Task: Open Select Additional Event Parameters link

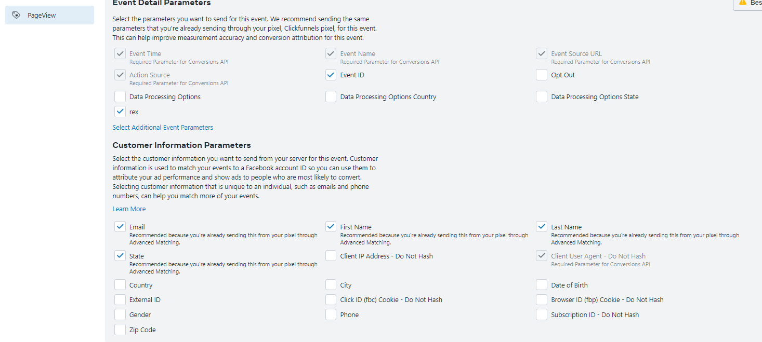Action: click(x=163, y=128)
